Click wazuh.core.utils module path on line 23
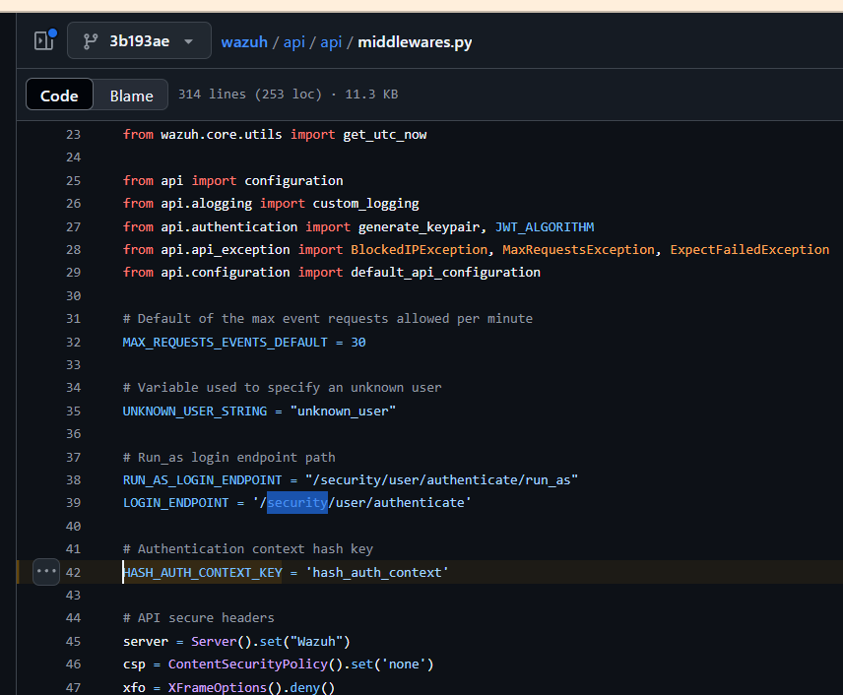The width and height of the screenshot is (843, 695). tap(222, 135)
